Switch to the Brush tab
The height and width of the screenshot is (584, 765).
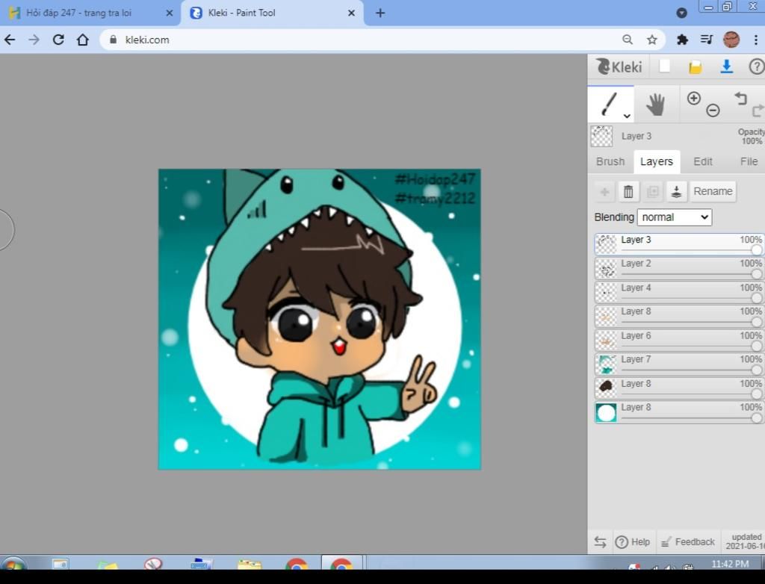[610, 161]
